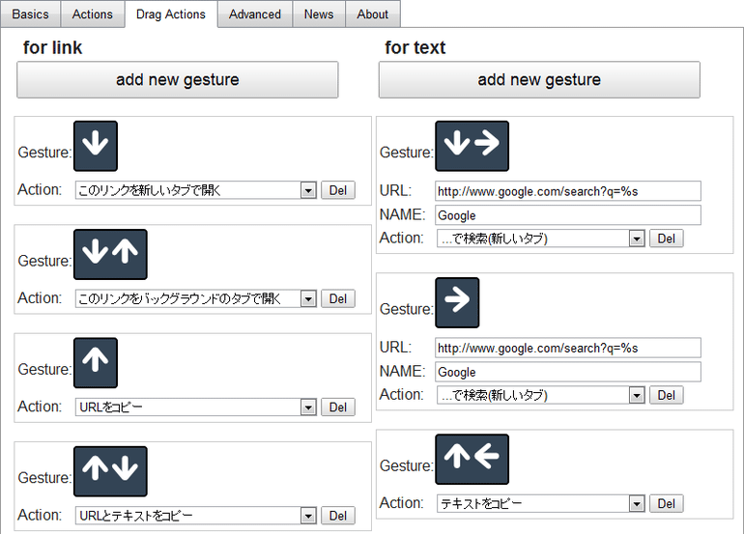This screenshot has height=534, width=744.
Task: Open the 'テキストをコピー' action dropdown
Action: (x=541, y=503)
